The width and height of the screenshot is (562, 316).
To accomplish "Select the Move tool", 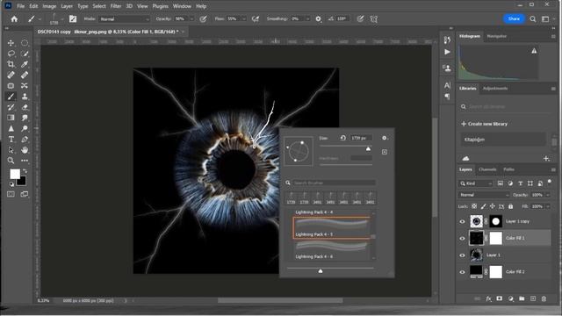I will point(11,43).
